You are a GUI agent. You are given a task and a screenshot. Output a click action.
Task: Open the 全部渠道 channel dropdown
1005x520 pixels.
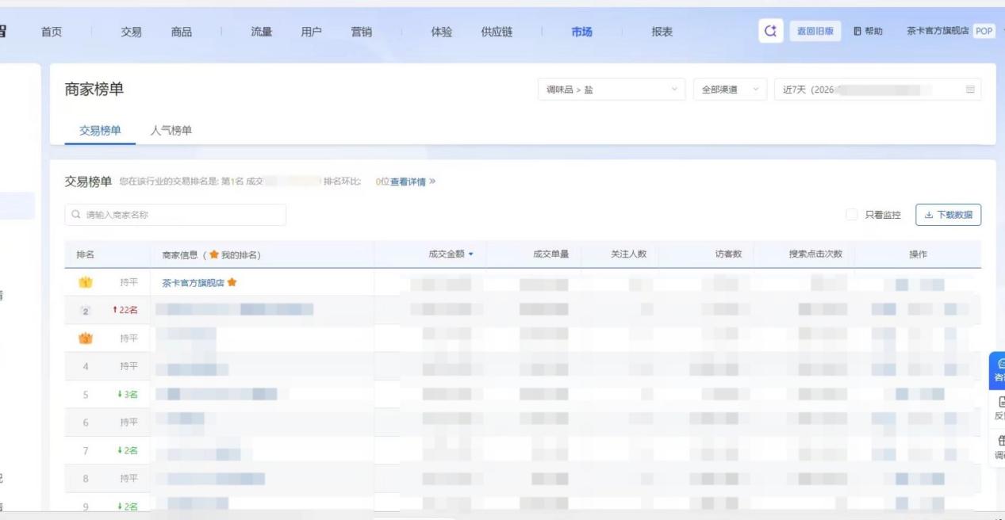tap(730, 90)
